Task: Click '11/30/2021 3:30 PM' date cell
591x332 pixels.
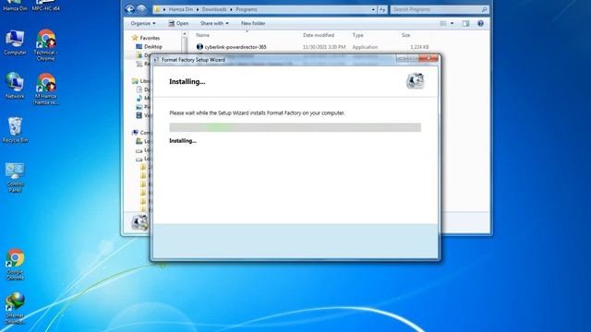Action: coord(324,47)
